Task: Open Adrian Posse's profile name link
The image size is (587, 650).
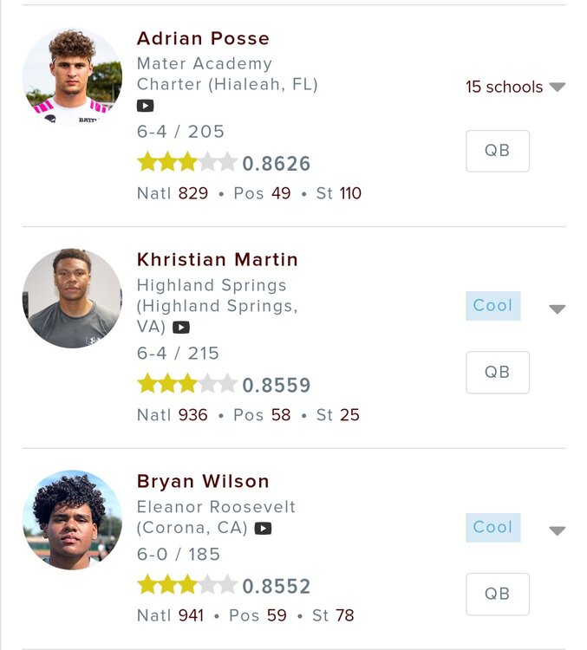Action: tap(203, 38)
